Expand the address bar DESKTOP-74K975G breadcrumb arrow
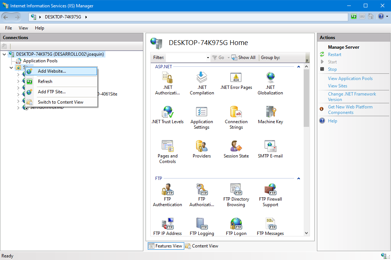 tap(86, 17)
